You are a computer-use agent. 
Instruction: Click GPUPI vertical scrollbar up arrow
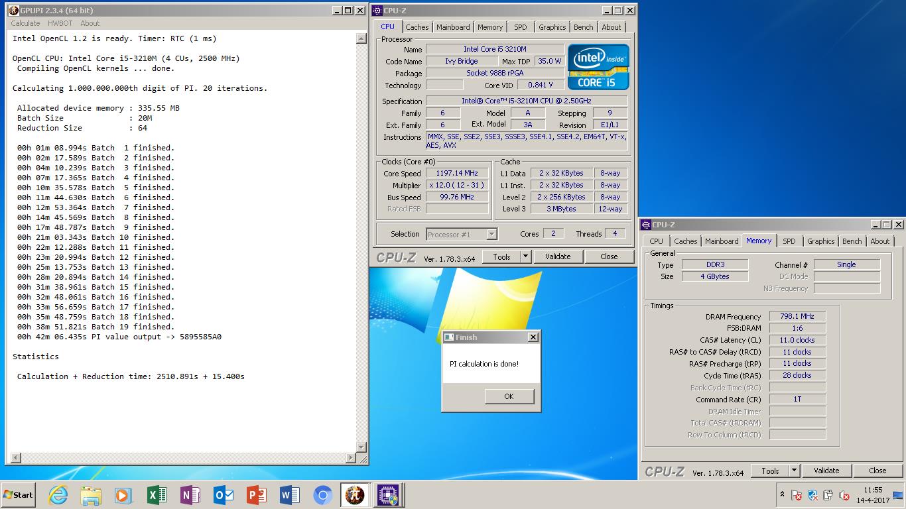(x=361, y=39)
